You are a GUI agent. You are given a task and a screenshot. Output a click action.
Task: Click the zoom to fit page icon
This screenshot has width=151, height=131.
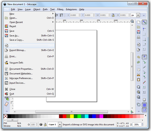[139, 97]
